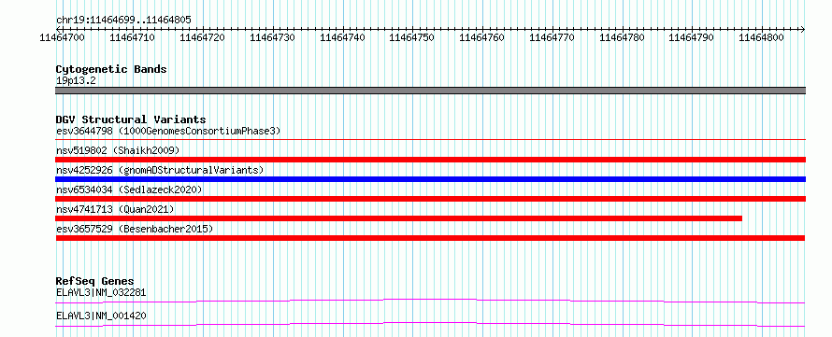
Task: Open variant nsv4741713 (Quan2021) label
Action: click(x=115, y=209)
